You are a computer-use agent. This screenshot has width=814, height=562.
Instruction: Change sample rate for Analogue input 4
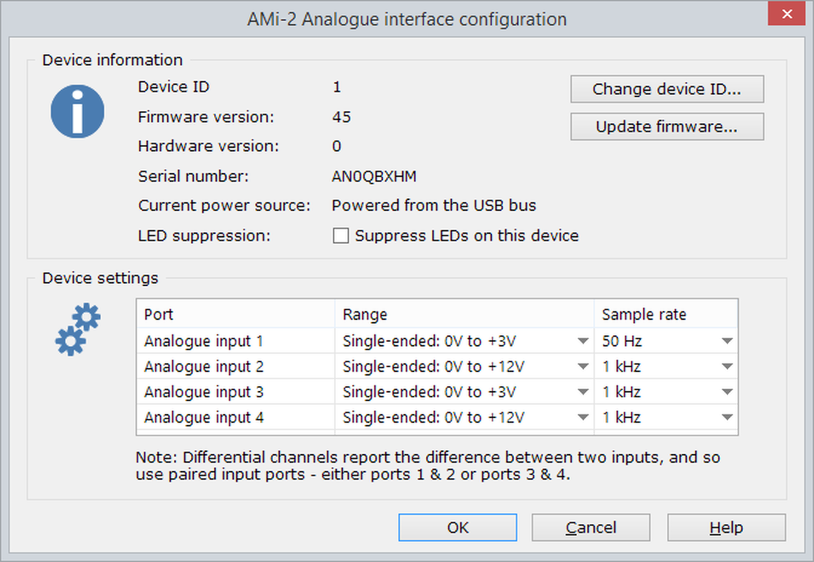click(x=727, y=417)
